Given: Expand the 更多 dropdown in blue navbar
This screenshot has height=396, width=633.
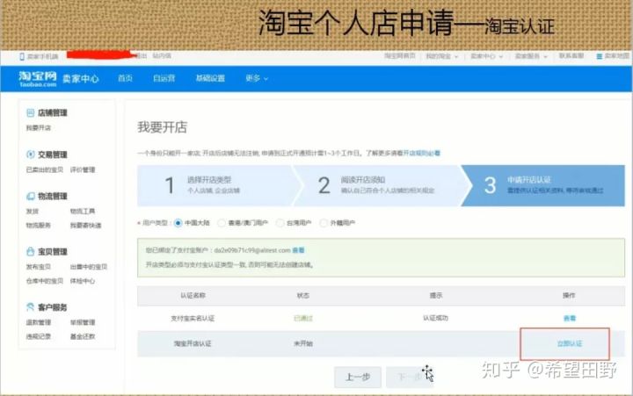Looking at the screenshot, I should 254,78.
